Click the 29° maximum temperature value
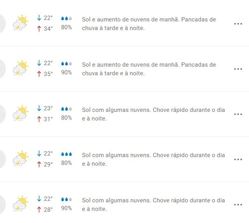The width and height of the screenshot is (249, 223). point(48,164)
